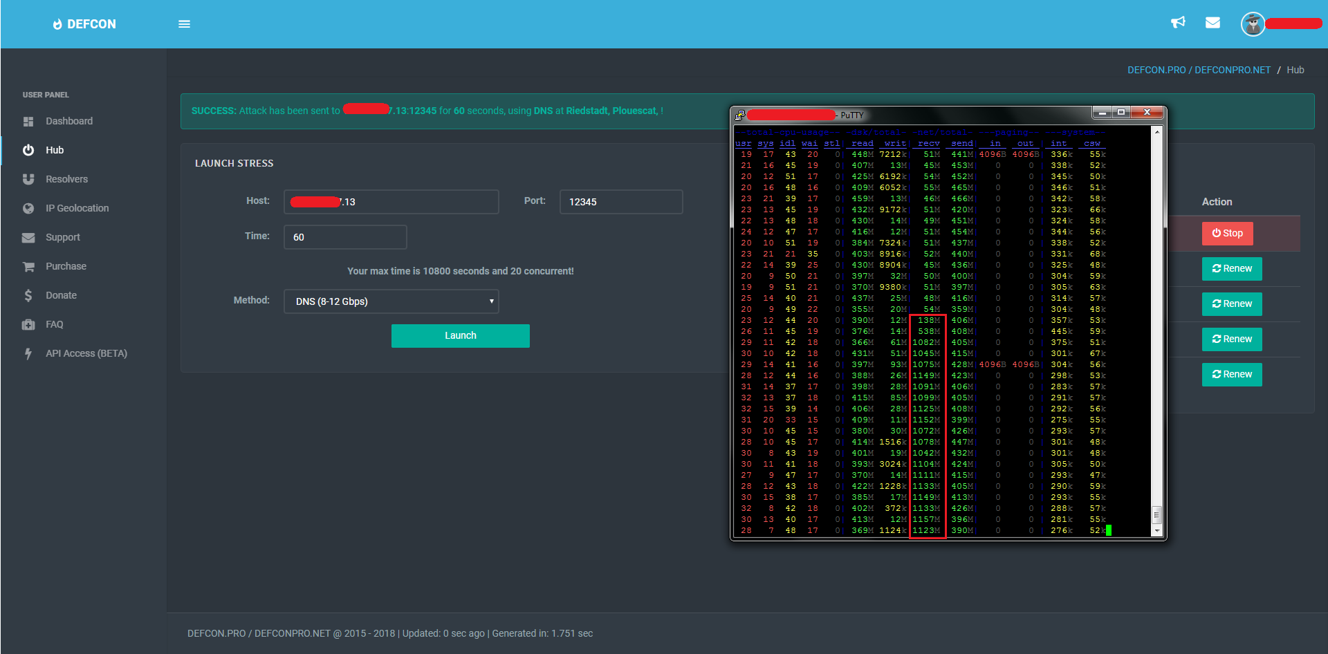Expand the DNS (8-12 Gbps) method dropdown
The width and height of the screenshot is (1328, 654).
[391, 301]
